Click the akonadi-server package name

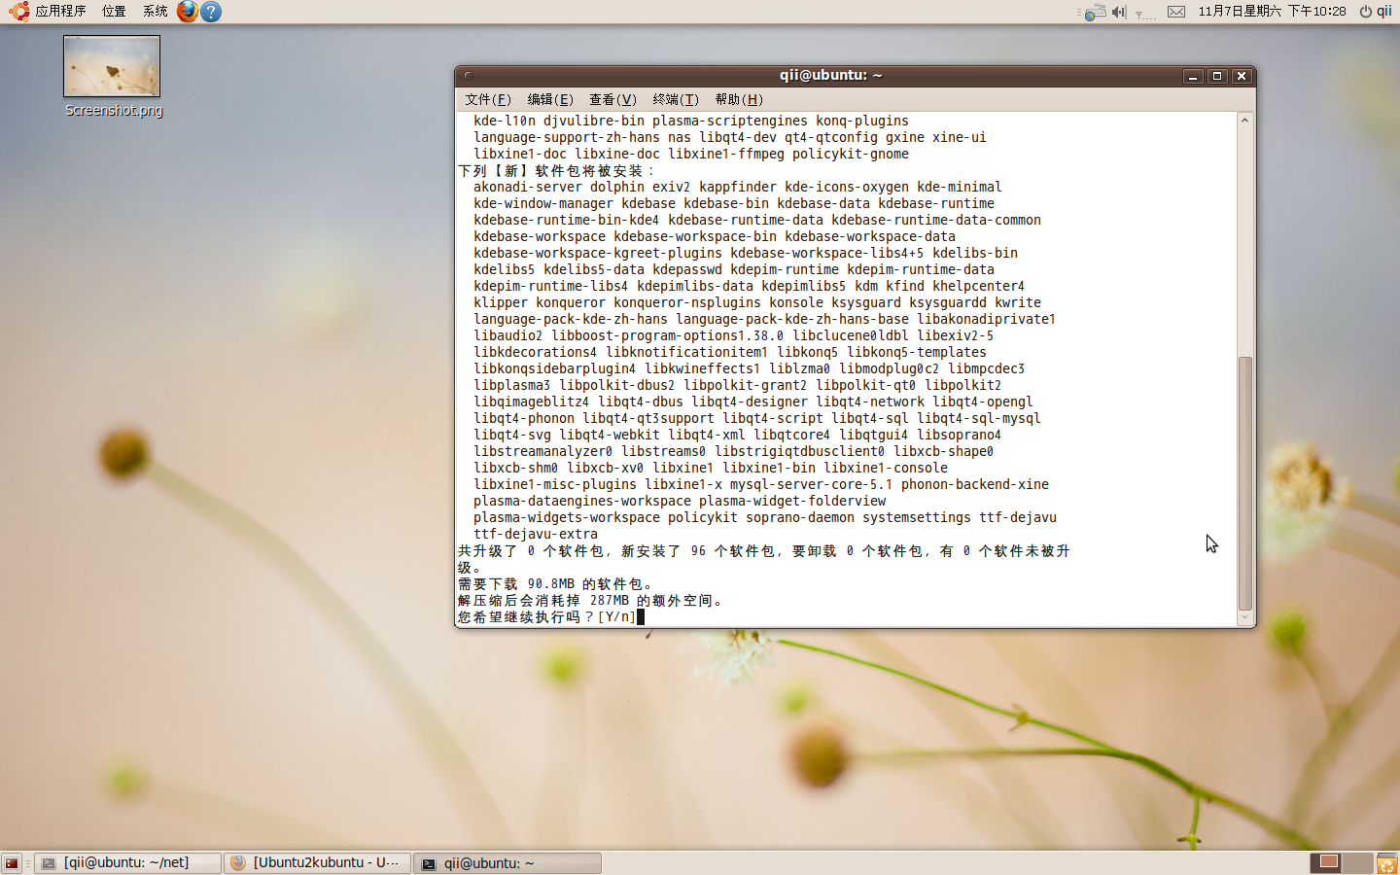click(x=528, y=188)
